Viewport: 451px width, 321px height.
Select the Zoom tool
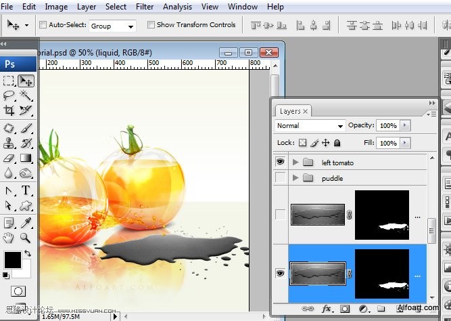pyautogui.click(x=26, y=238)
